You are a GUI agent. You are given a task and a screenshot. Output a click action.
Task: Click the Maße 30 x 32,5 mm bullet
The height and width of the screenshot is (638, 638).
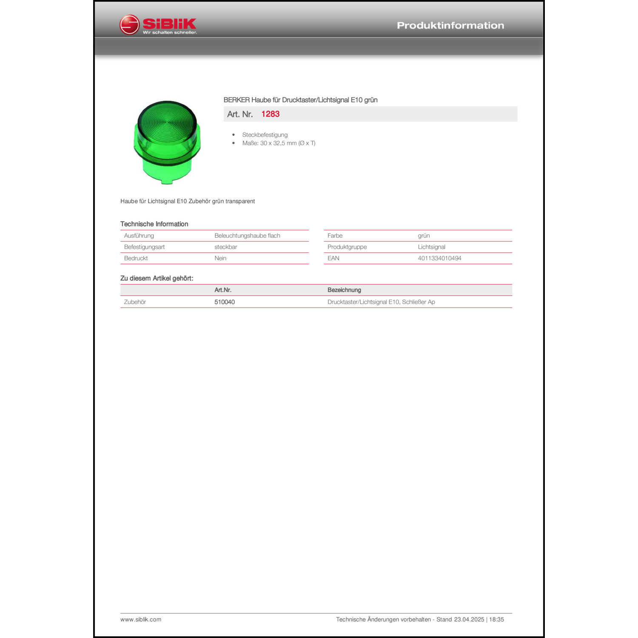279,143
